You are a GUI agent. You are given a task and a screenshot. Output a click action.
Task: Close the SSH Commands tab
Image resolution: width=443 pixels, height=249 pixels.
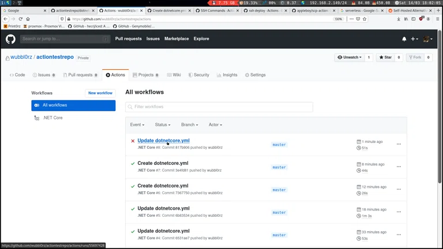pyautogui.click(x=237, y=10)
